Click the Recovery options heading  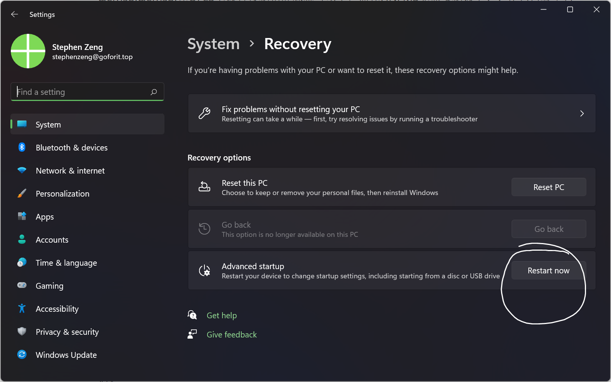click(219, 158)
